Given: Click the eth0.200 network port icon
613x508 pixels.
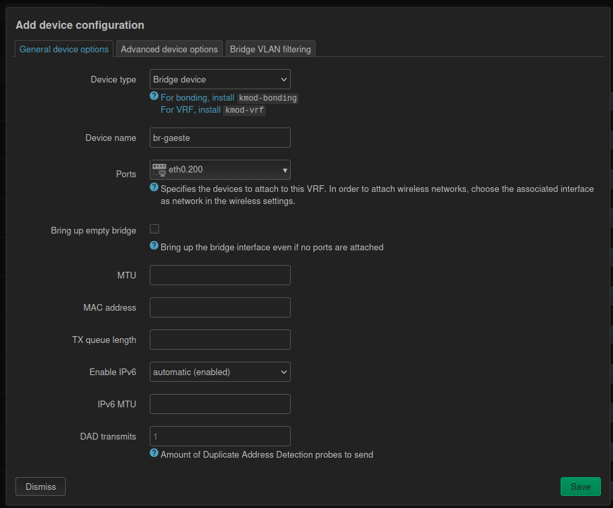Looking at the screenshot, I should (x=159, y=170).
